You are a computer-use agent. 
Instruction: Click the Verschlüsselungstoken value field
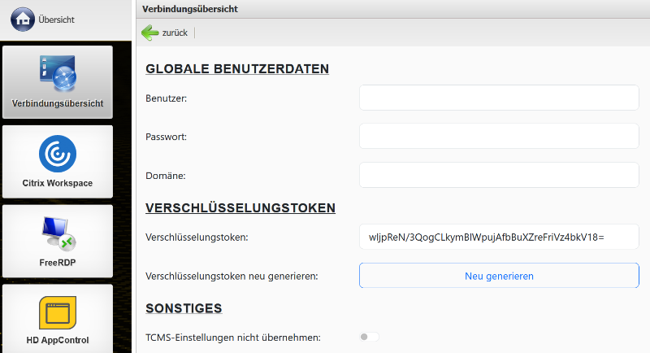tap(499, 237)
